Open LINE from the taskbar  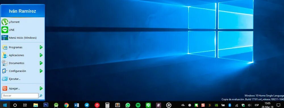pyautogui.click(x=148, y=105)
